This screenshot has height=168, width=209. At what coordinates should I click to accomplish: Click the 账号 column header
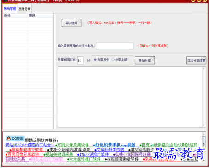coord(15,16)
